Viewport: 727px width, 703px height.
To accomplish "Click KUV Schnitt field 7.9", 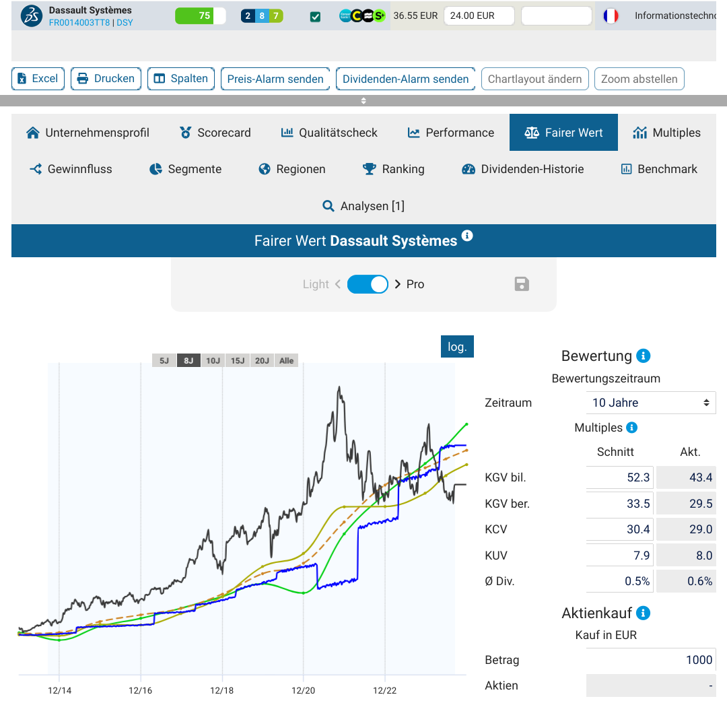I will pyautogui.click(x=619, y=556).
